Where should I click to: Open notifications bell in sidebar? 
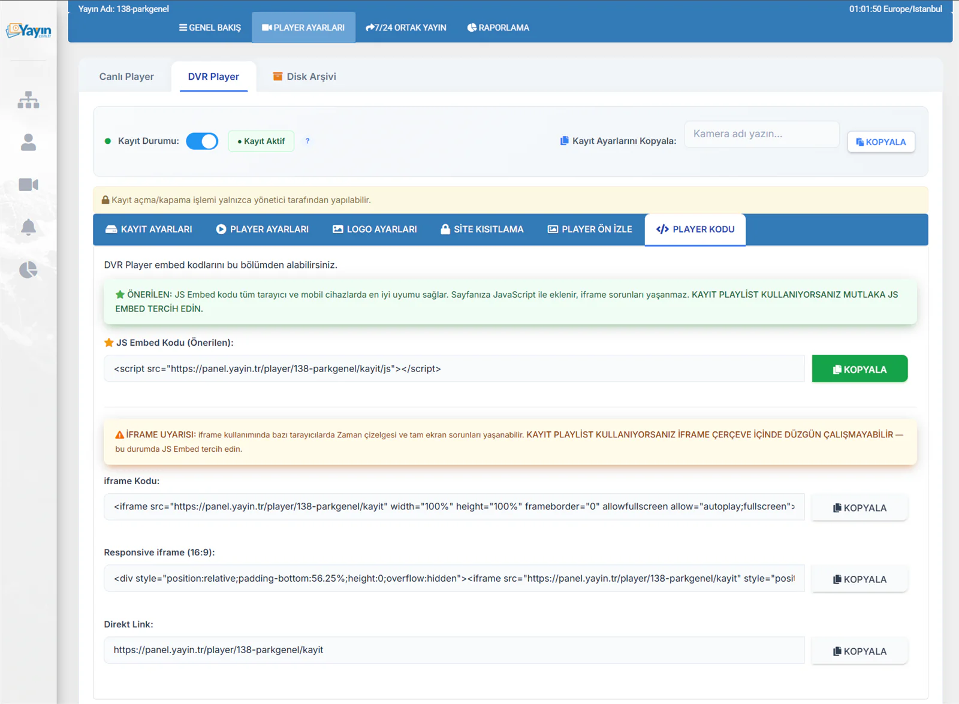28,227
